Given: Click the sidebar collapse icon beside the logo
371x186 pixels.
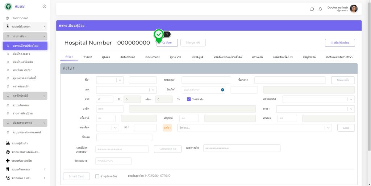Looking at the screenshot, I should point(44,7).
